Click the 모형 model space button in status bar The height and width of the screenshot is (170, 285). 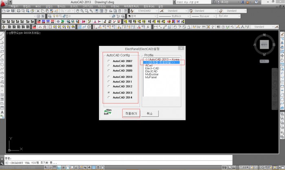224,168
